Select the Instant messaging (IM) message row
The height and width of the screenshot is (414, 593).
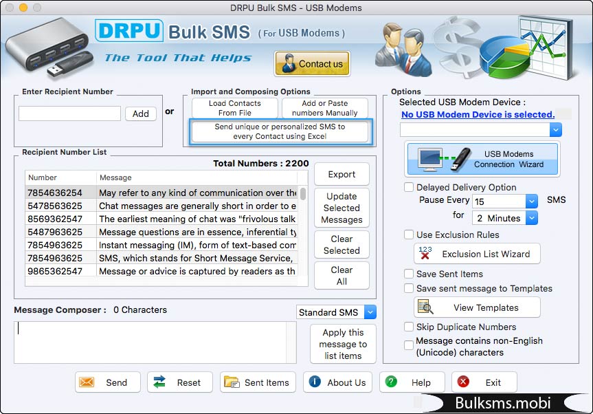(x=162, y=245)
